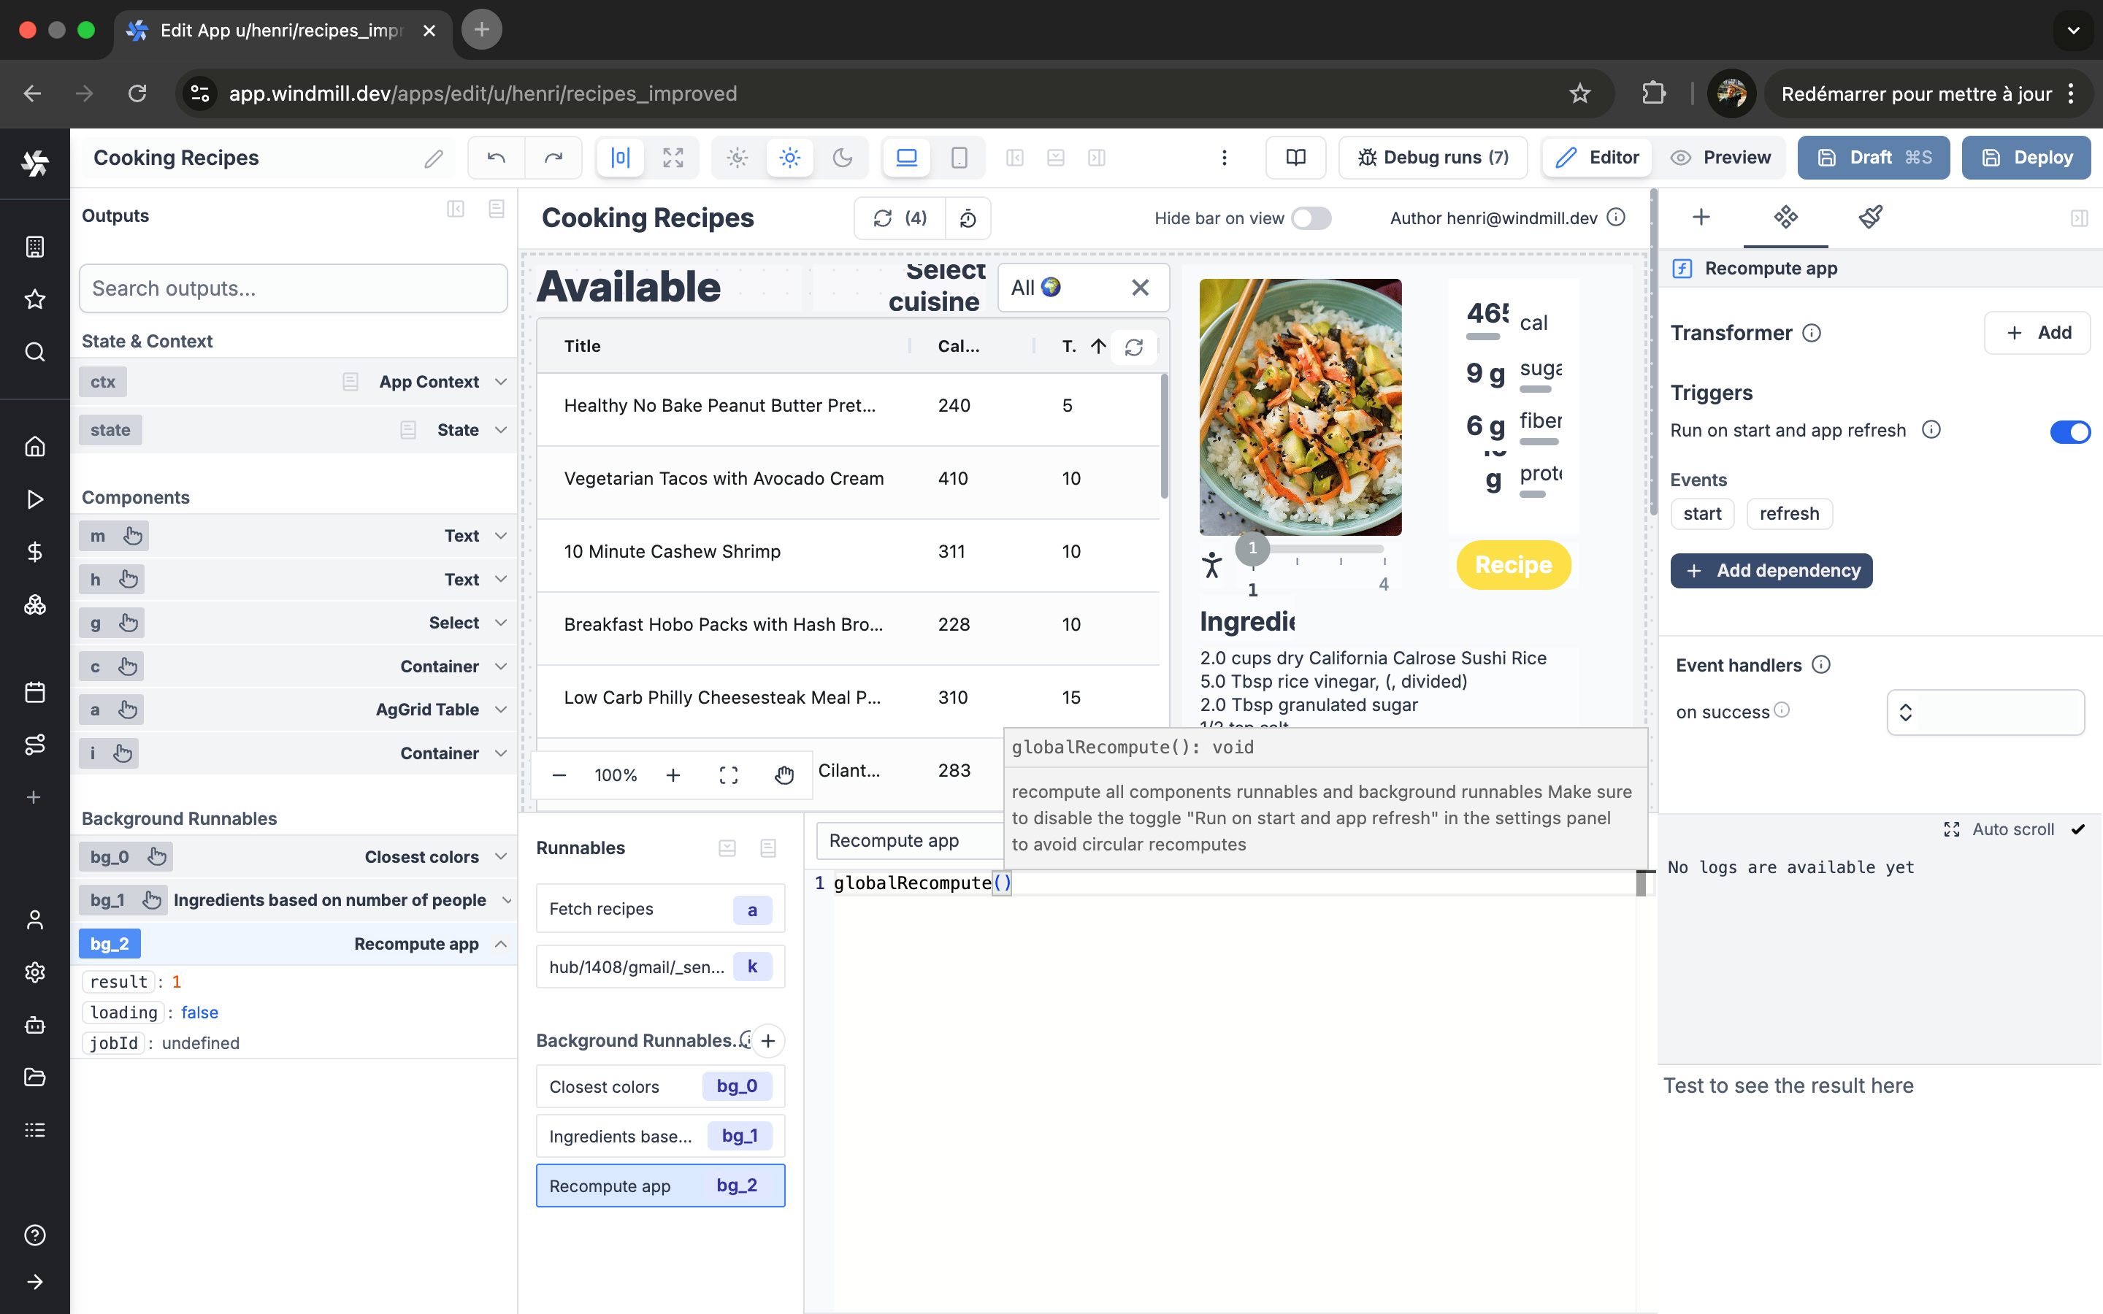Open the styling paintbrush tab icon
This screenshot has height=1314, width=2103.
point(1870,218)
